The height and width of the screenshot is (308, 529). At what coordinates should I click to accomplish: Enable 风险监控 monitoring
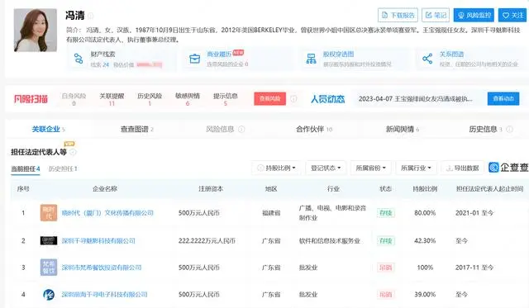[474, 15]
